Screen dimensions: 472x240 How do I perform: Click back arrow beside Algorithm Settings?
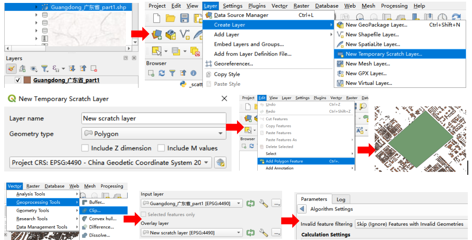(302, 209)
